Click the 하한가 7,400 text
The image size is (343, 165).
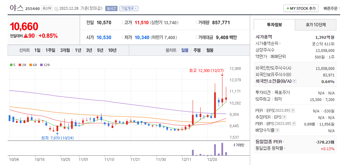pos(164,37)
